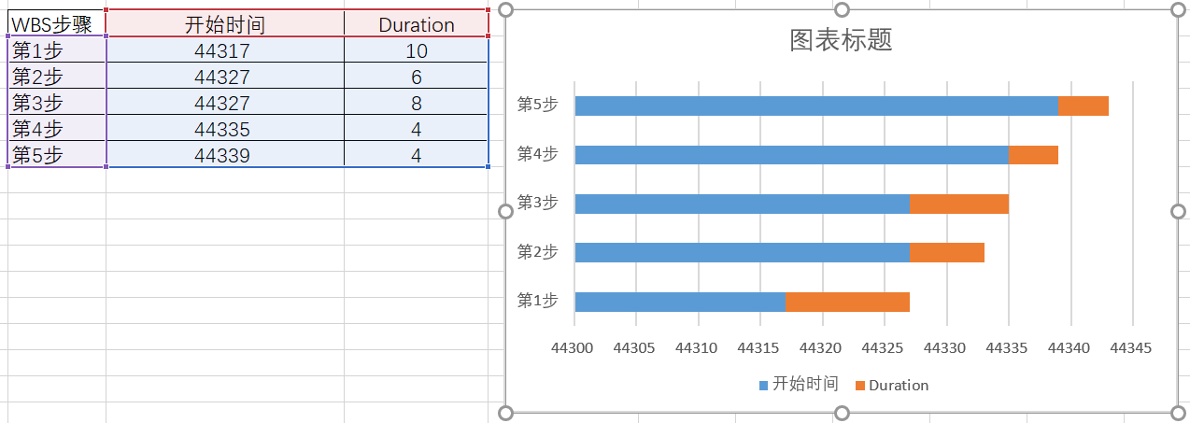The image size is (1190, 423).
Task: Select the 第1步 table cell
Action: pyautogui.click(x=57, y=50)
